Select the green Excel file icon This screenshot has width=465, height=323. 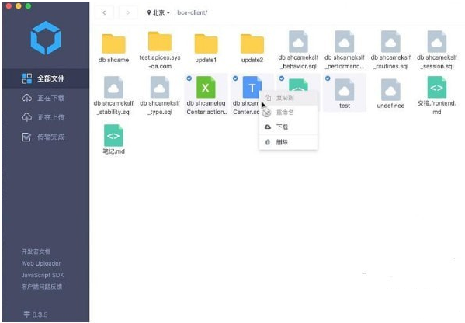pos(206,87)
